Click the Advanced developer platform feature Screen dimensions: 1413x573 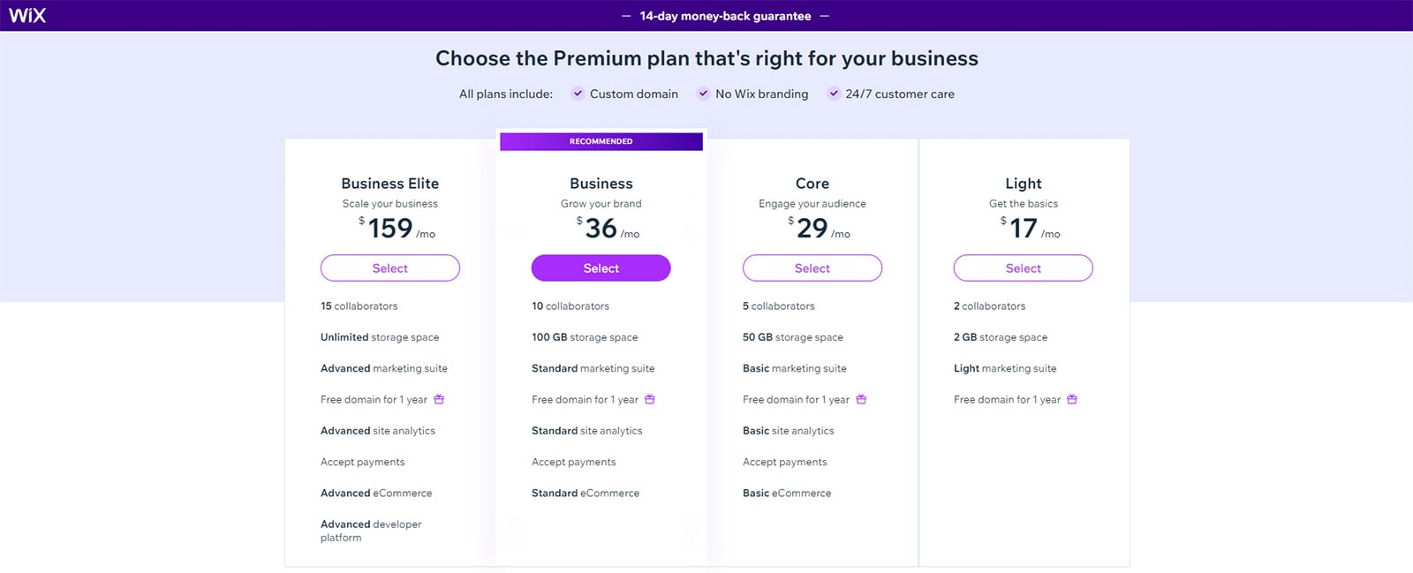[371, 530]
